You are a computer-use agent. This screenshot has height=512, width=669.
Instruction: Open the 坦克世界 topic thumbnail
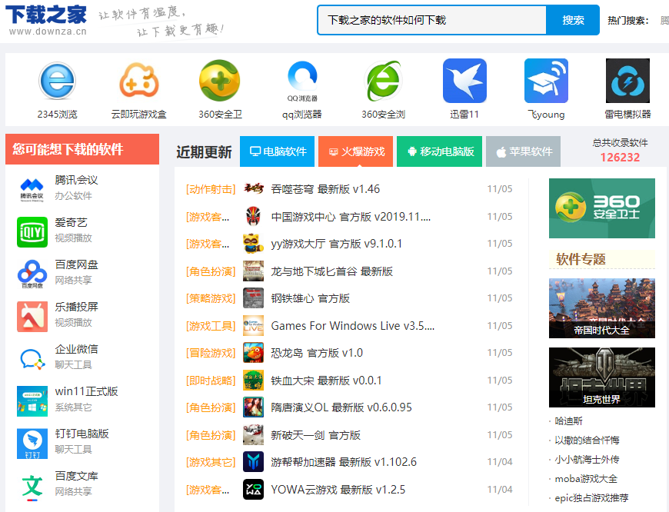coord(601,377)
